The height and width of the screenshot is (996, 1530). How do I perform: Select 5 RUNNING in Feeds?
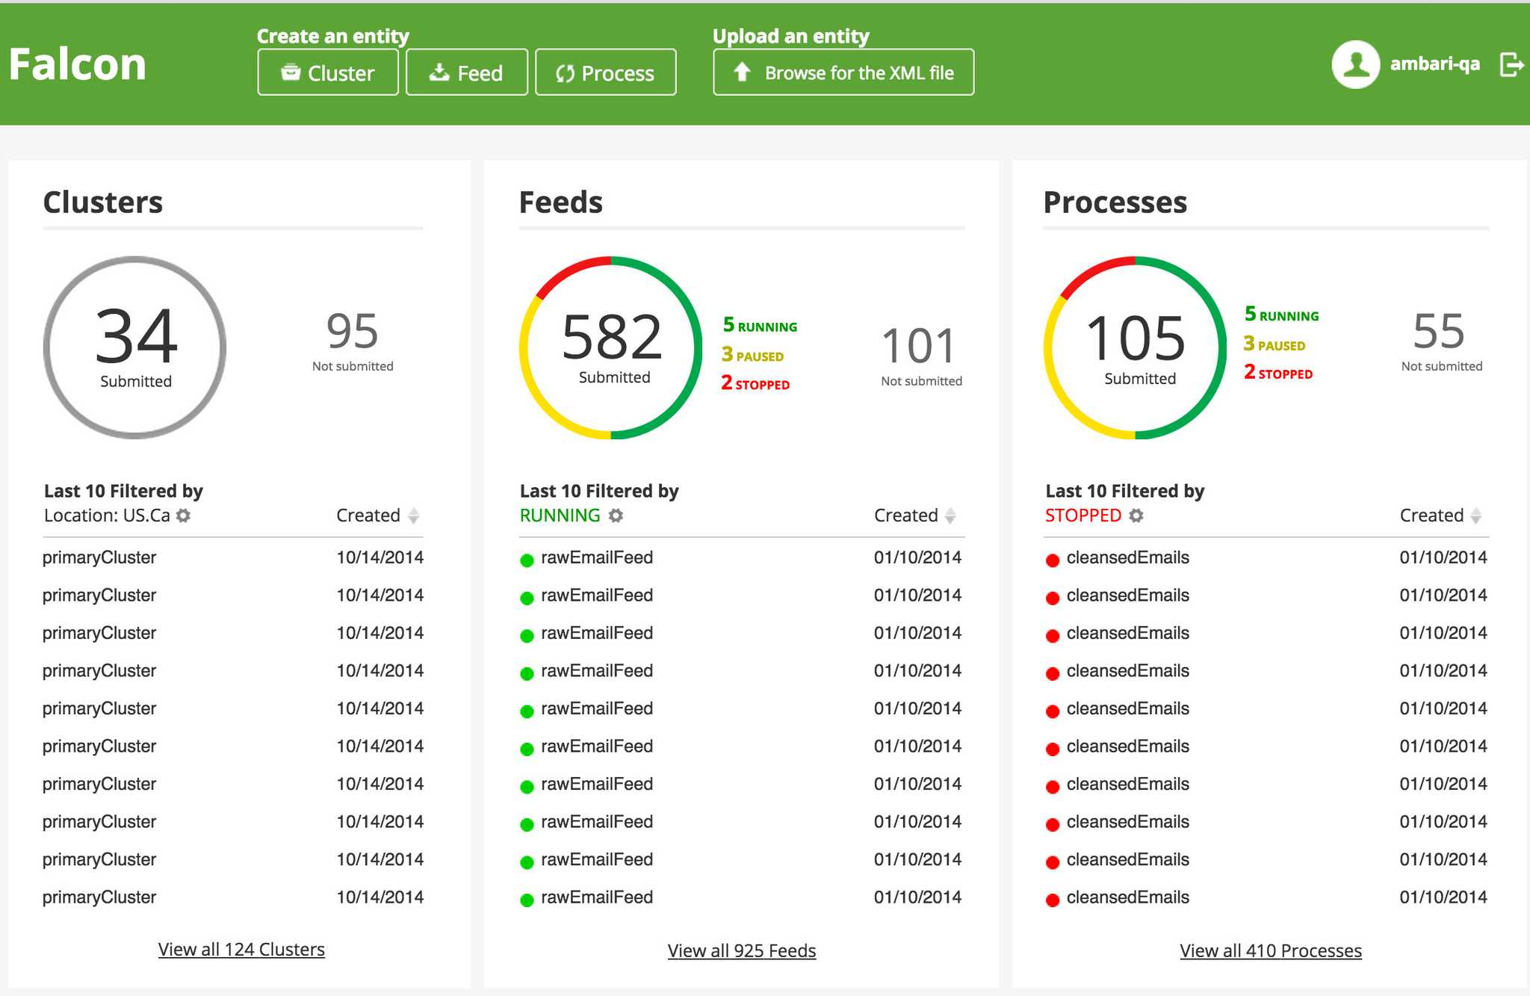(760, 325)
